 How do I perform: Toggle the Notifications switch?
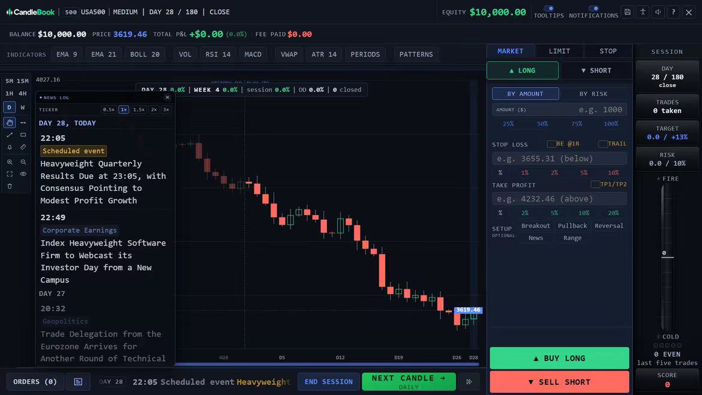point(593,8)
